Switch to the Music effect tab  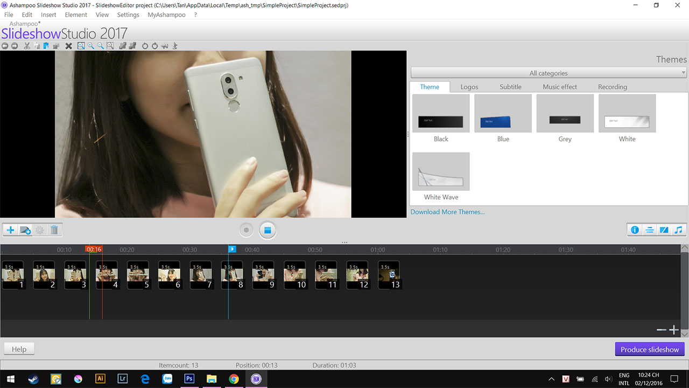tap(560, 86)
